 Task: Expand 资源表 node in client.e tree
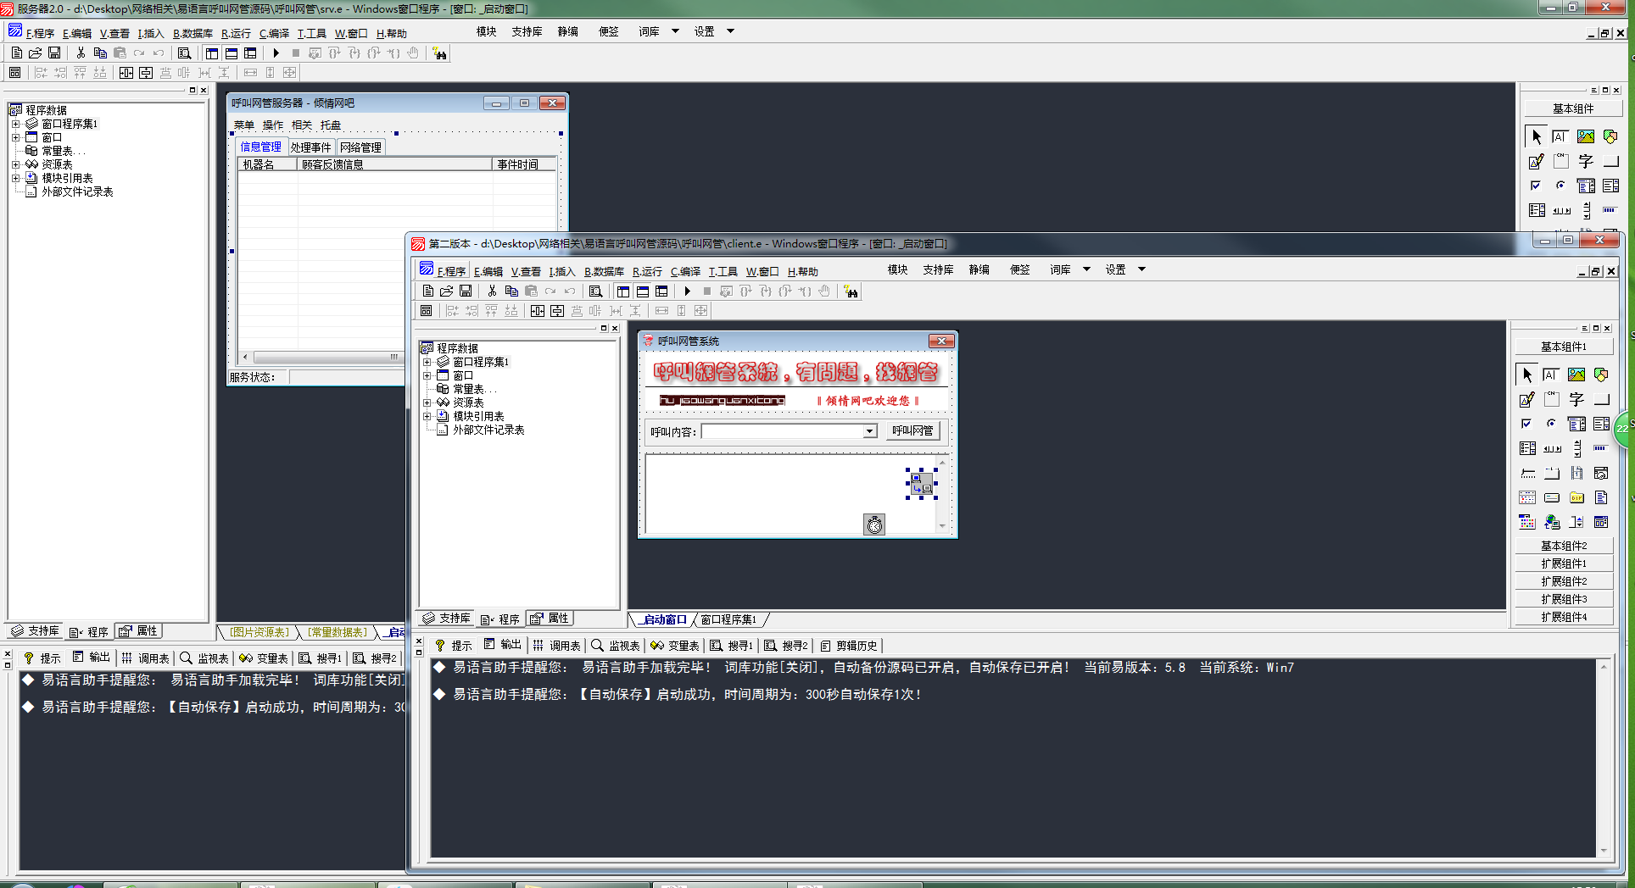pos(427,402)
